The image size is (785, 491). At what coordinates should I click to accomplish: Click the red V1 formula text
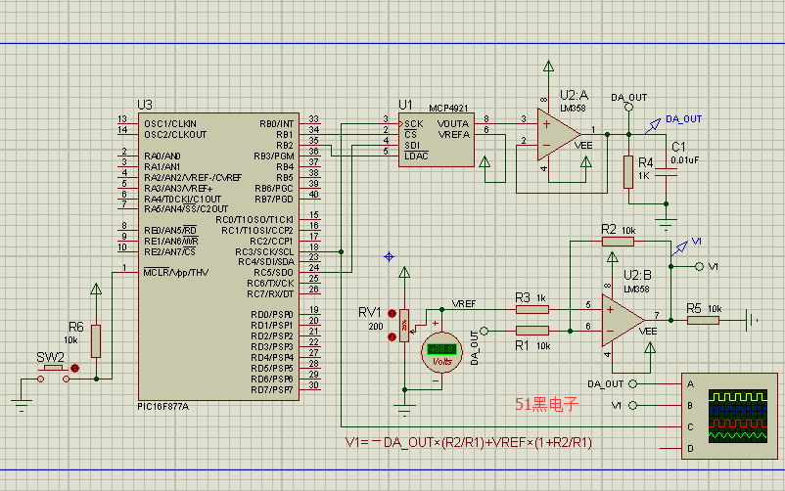[x=469, y=442]
